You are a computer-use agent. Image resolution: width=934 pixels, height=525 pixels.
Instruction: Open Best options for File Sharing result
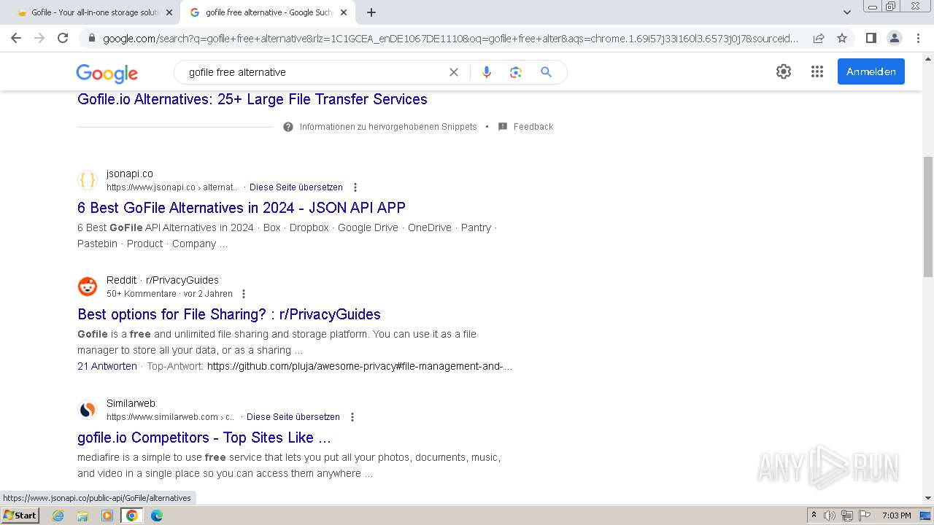229,314
